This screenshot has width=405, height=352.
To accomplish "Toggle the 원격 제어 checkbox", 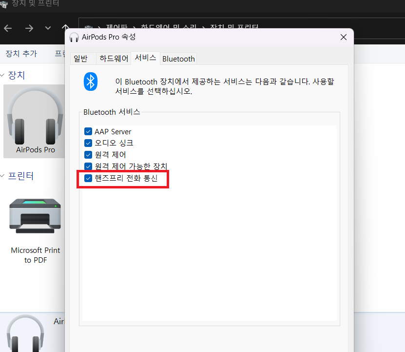I will click(x=88, y=155).
